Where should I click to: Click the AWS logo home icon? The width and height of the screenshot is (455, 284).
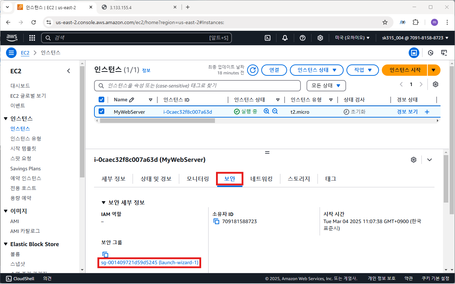click(12, 38)
